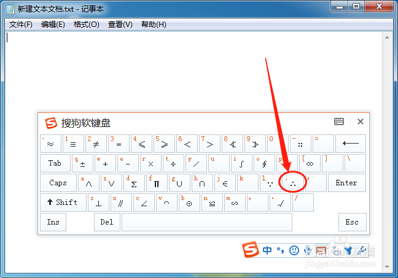Toggle the Shift key on soft keyboard
This screenshot has width=398, height=278.
point(63,203)
